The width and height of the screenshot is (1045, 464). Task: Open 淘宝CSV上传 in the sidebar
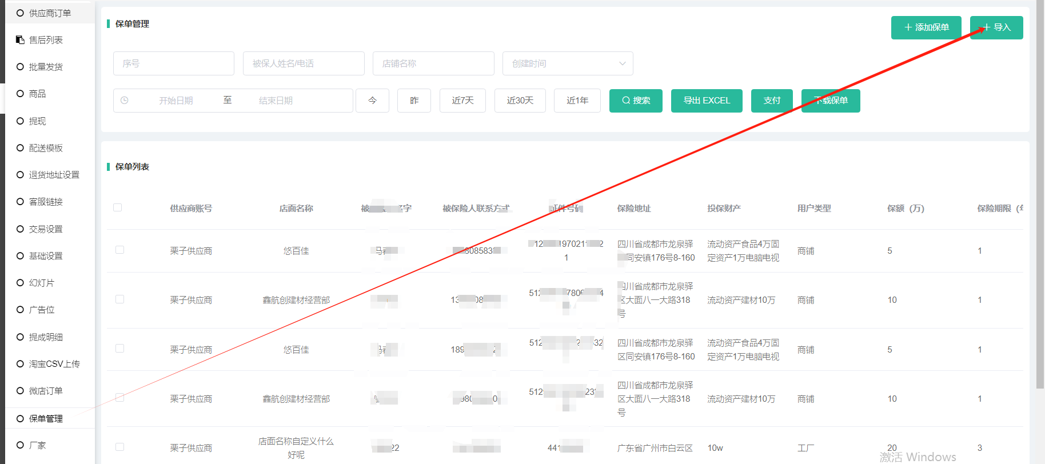[x=54, y=364]
